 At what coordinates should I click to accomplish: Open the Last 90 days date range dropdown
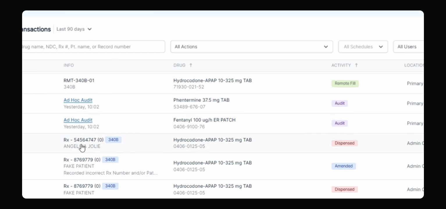tap(74, 29)
